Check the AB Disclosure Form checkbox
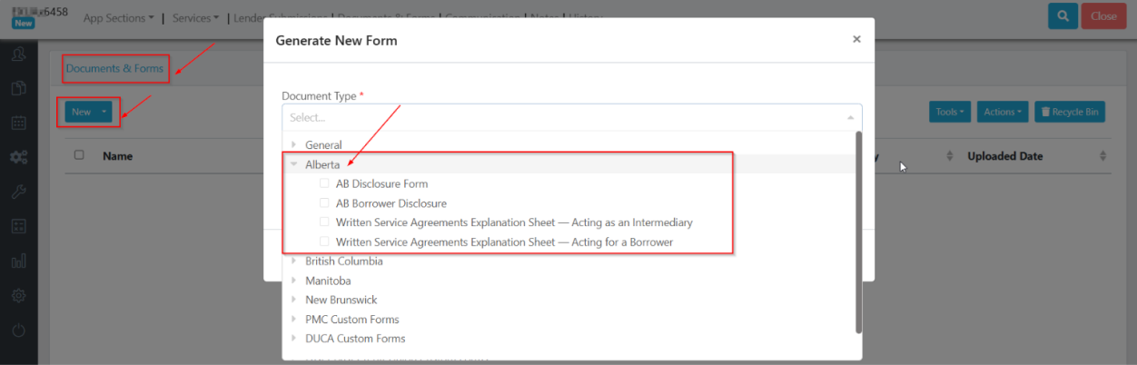1137x365 pixels. pos(325,183)
